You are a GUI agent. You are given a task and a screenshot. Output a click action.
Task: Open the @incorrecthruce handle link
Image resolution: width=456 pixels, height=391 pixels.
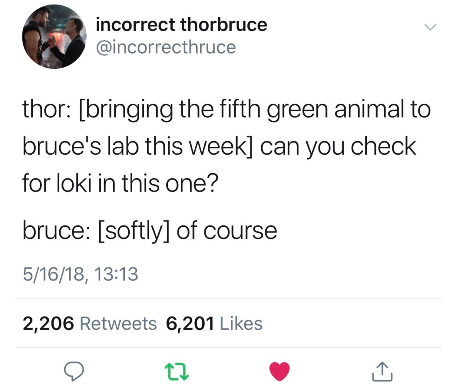(x=165, y=47)
